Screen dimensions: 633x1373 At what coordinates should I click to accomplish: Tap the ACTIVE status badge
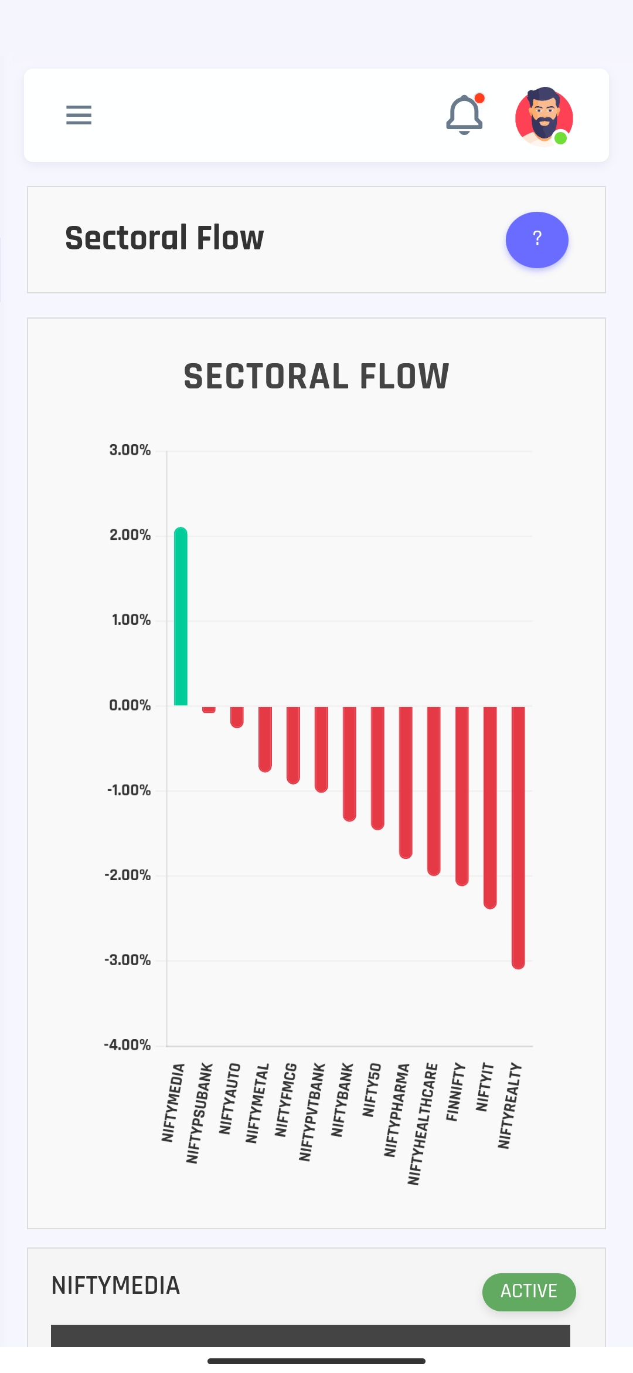529,1291
